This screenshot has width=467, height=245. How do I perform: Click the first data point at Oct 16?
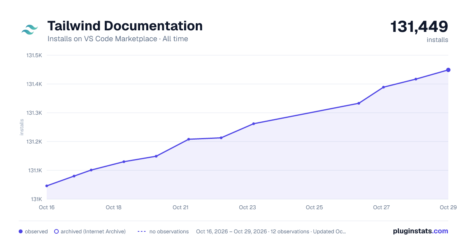point(47,186)
